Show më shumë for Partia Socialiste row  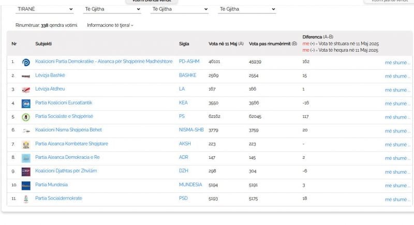(397, 117)
